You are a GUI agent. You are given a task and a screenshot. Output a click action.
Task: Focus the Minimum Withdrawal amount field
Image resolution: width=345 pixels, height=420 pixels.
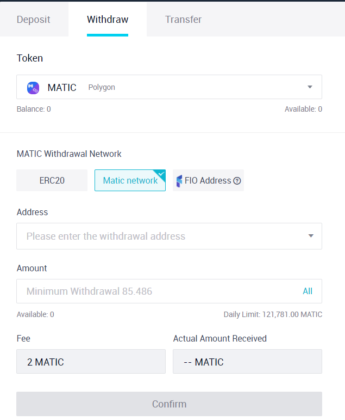click(169, 291)
